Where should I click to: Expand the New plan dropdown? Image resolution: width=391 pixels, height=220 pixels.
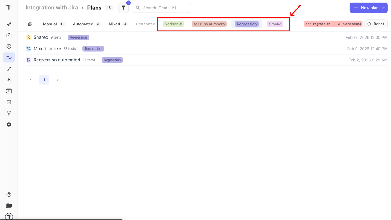[383, 8]
